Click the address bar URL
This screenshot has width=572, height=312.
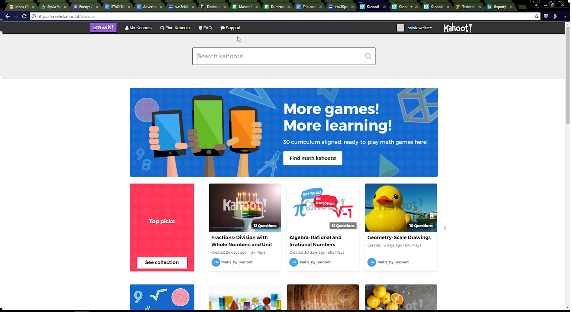67,16
